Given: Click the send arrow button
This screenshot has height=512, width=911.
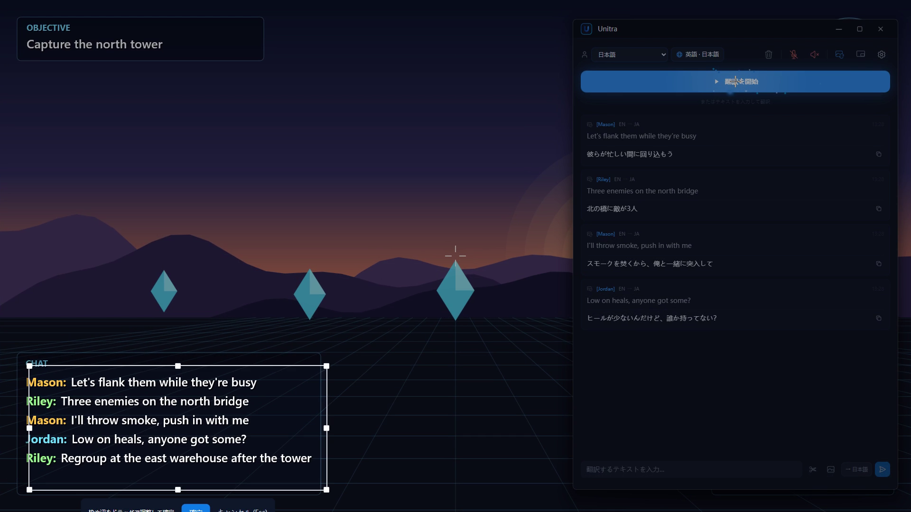Looking at the screenshot, I should pyautogui.click(x=883, y=469).
